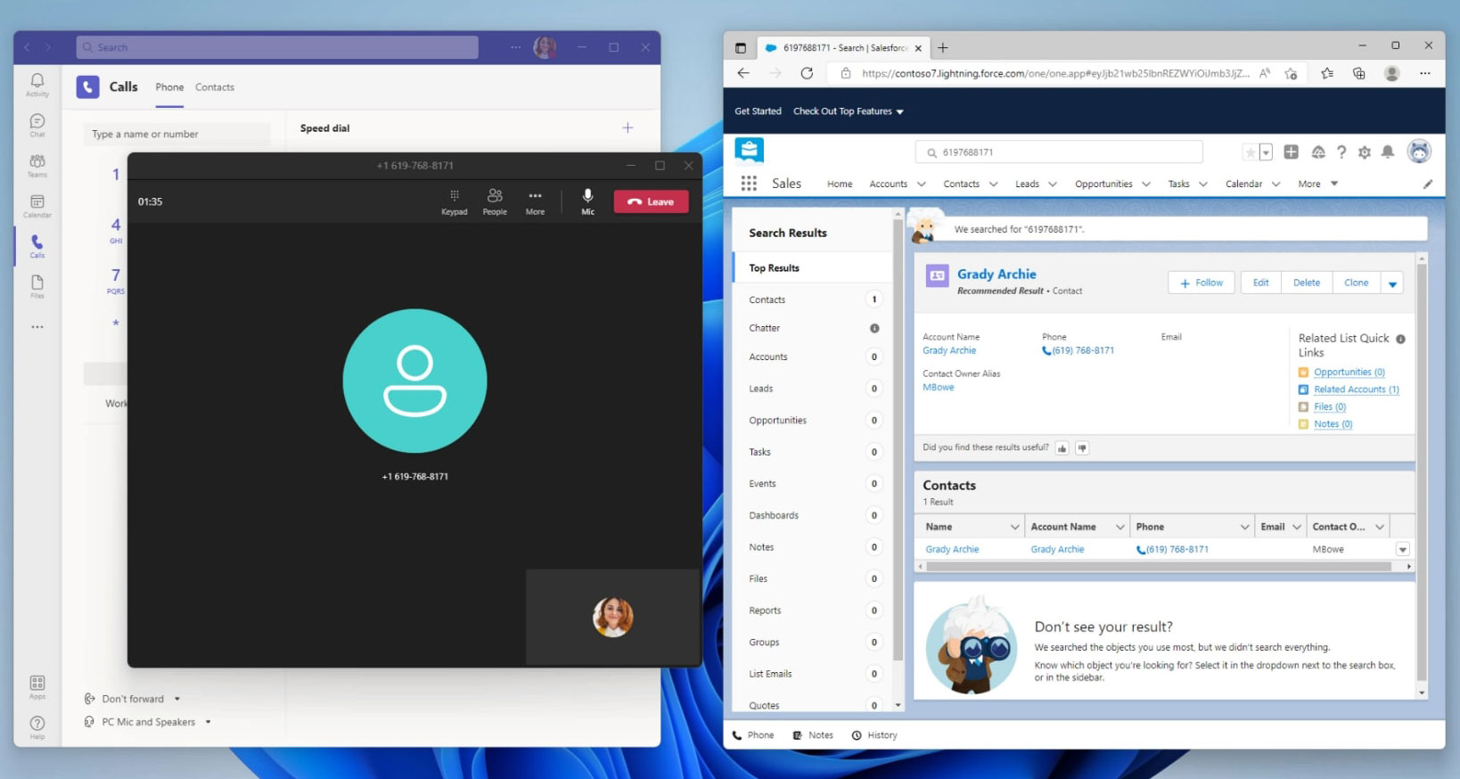
Task: Click the Salesforce favorites star icon
Action: tap(1251, 152)
